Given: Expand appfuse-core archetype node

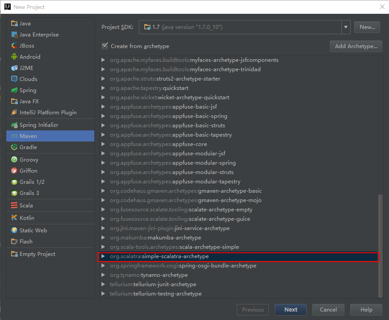Looking at the screenshot, I should click(x=103, y=144).
